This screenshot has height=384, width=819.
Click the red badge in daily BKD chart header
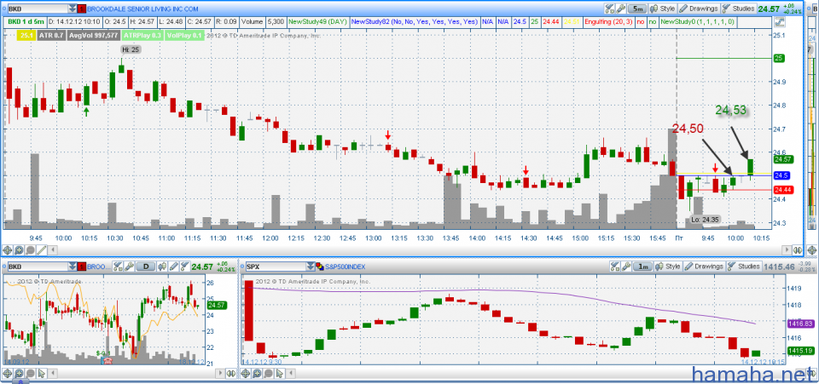(82, 267)
